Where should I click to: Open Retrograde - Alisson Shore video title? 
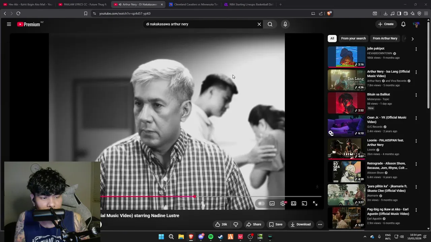click(387, 166)
